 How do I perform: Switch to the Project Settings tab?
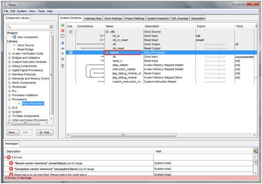(134, 18)
